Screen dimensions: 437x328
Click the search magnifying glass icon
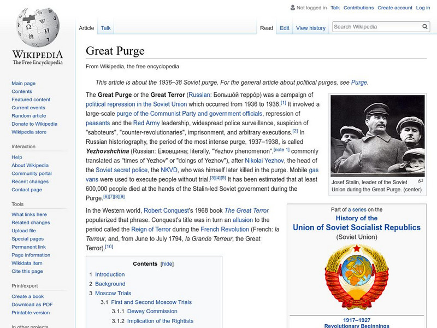pyautogui.click(x=424, y=26)
